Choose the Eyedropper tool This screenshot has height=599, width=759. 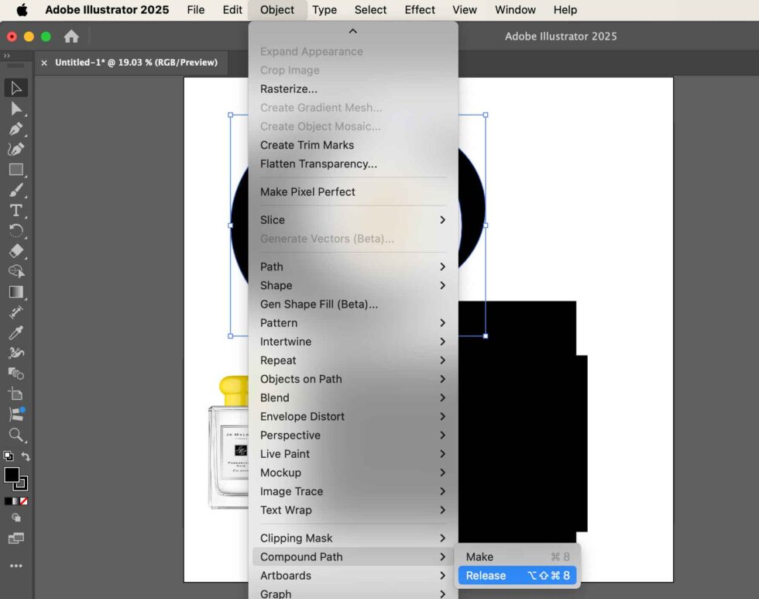[17, 332]
